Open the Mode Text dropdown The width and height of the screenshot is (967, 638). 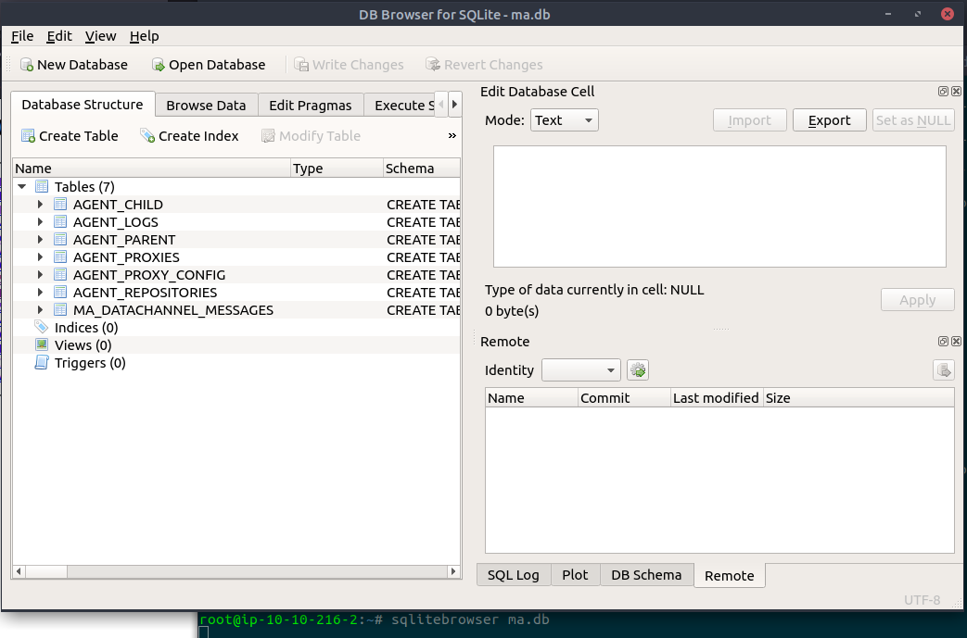pos(565,120)
